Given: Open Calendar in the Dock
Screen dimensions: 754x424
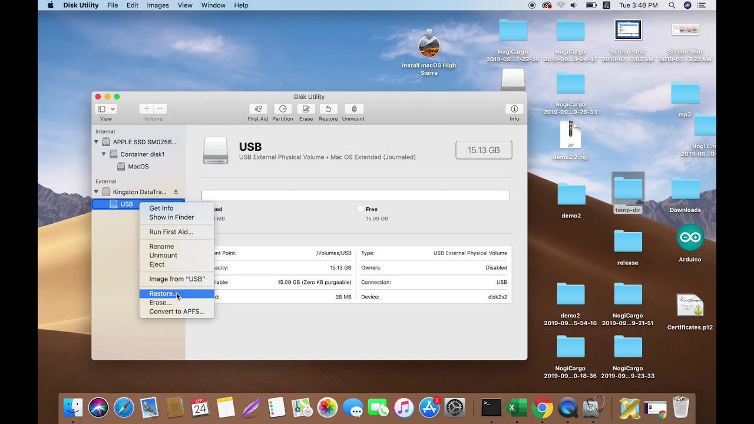Looking at the screenshot, I should [200, 408].
